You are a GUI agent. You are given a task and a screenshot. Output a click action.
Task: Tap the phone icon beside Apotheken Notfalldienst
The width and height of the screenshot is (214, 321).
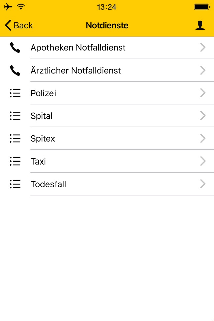[x=15, y=48]
